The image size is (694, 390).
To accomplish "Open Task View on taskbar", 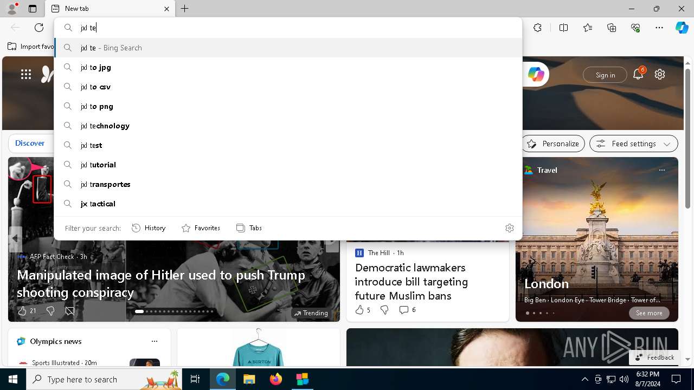I will click(x=195, y=379).
